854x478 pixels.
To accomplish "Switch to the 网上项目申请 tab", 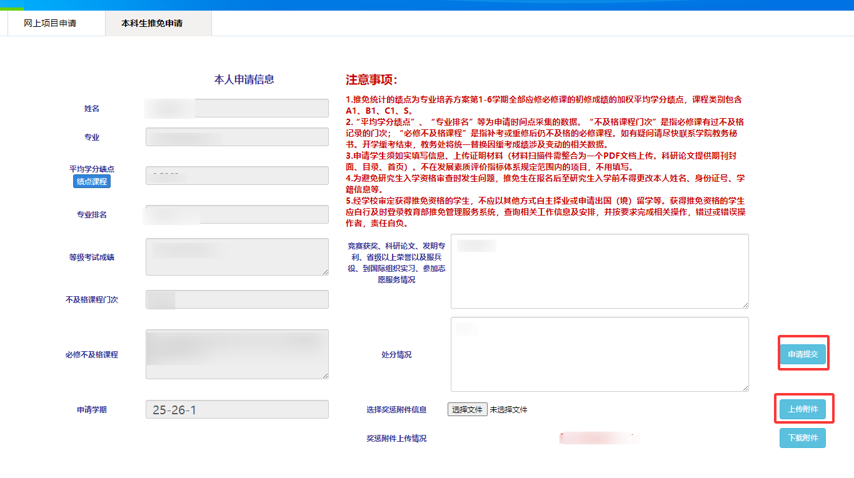I will point(50,23).
